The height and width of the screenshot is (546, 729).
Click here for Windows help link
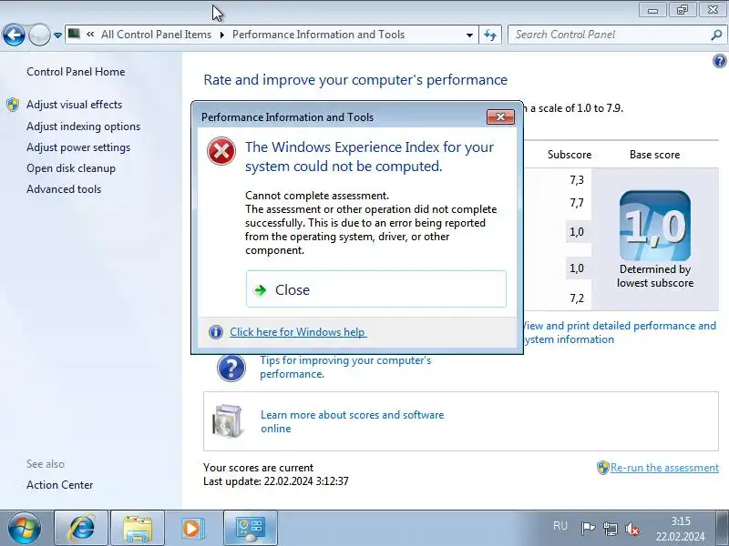pyautogui.click(x=298, y=332)
